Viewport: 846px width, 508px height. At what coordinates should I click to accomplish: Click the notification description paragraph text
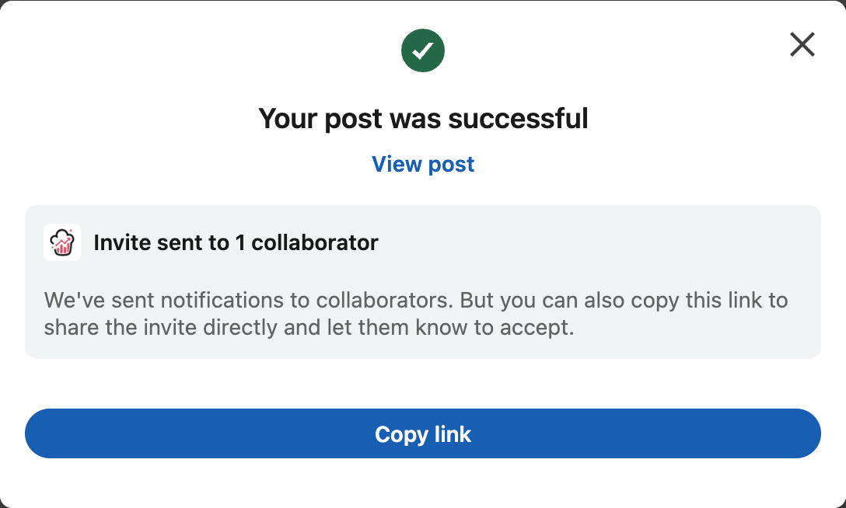click(x=416, y=314)
